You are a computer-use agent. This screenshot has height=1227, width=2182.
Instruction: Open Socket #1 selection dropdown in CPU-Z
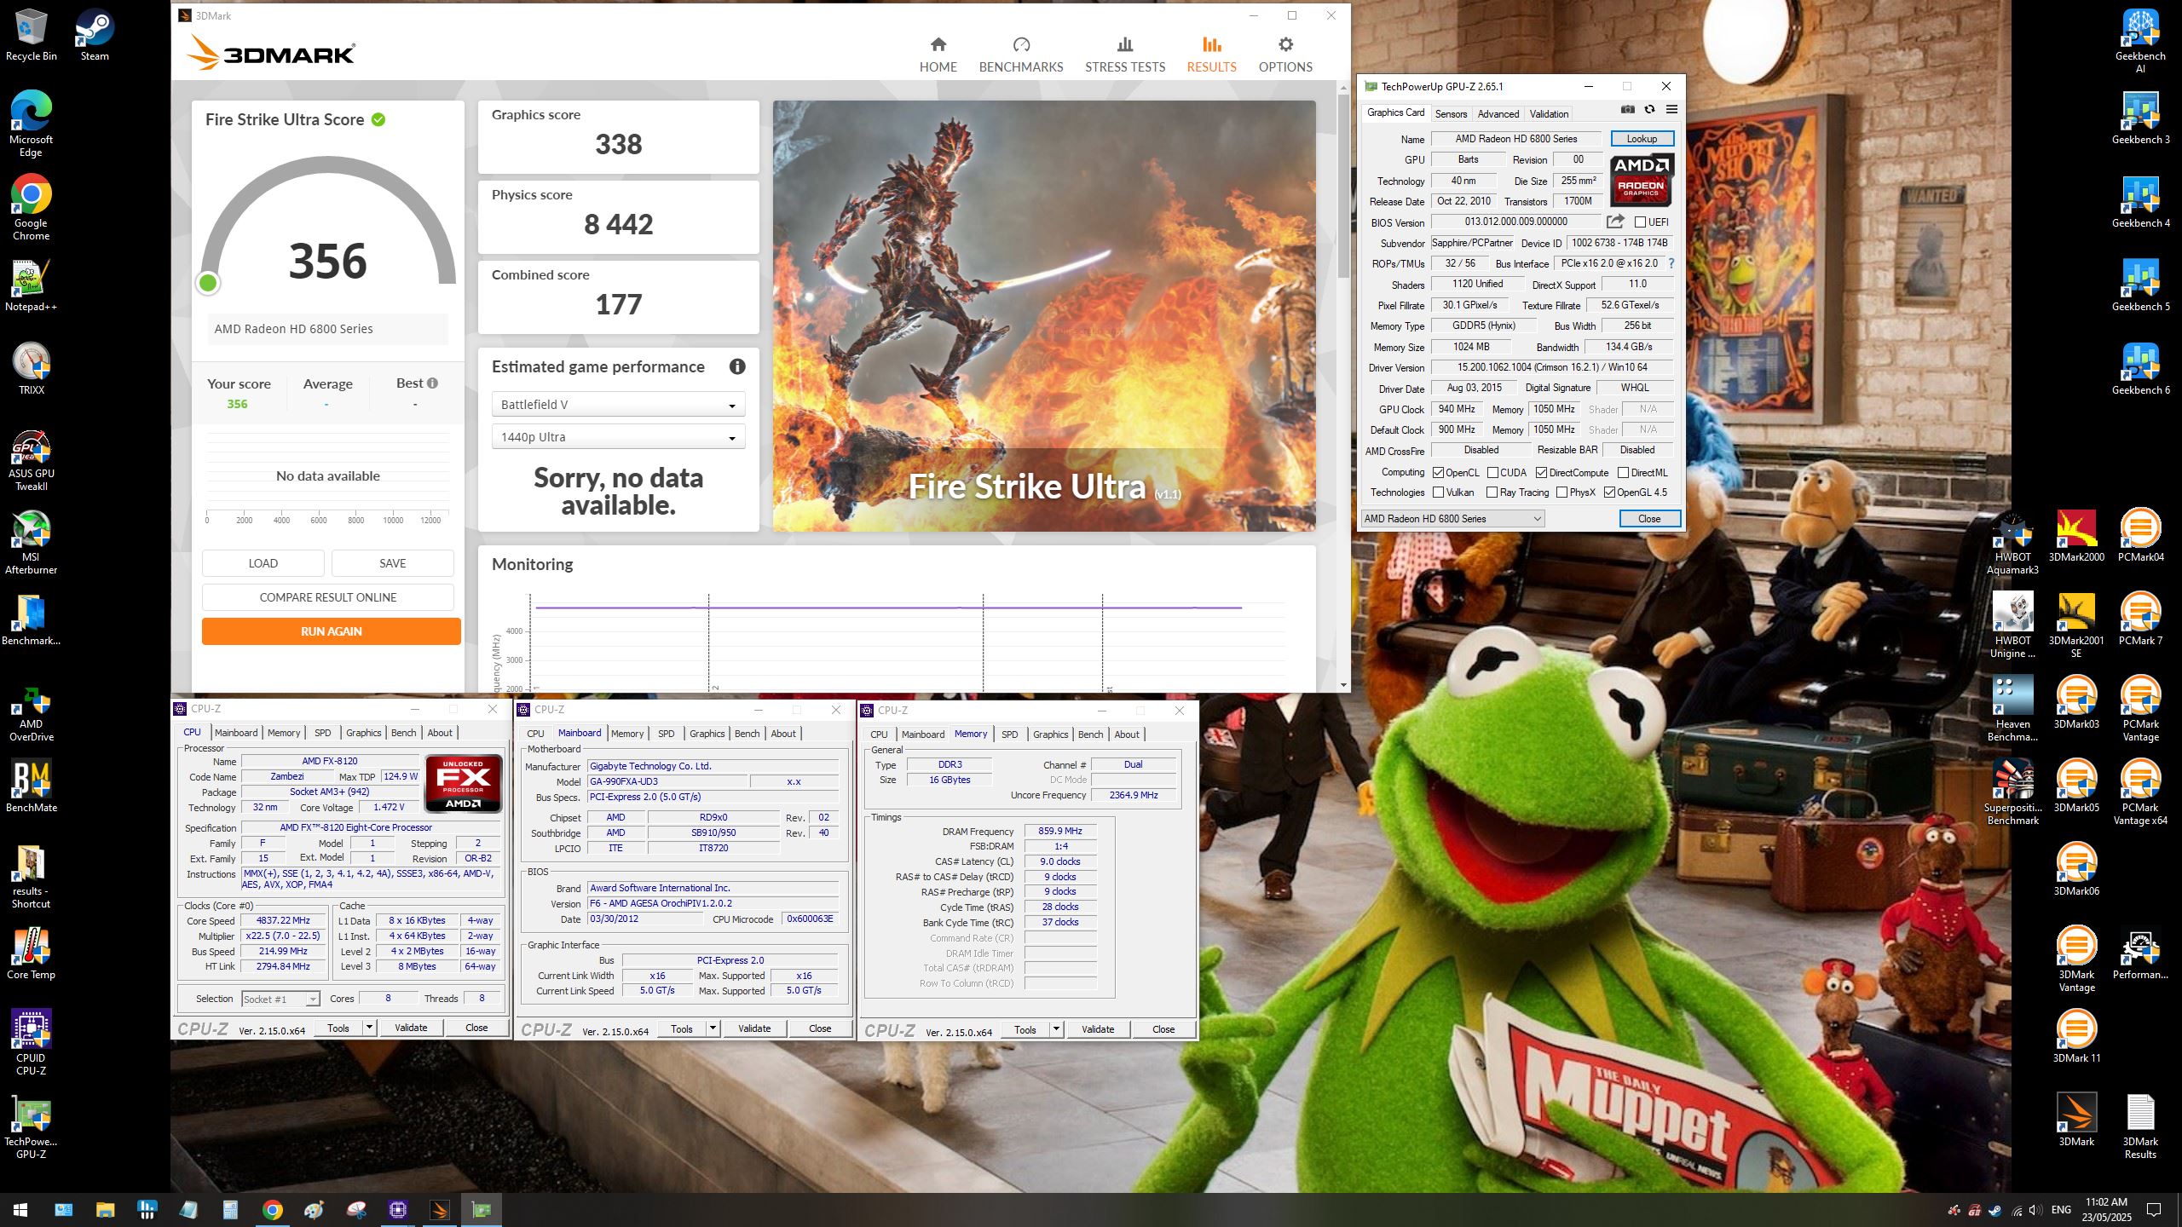(280, 999)
